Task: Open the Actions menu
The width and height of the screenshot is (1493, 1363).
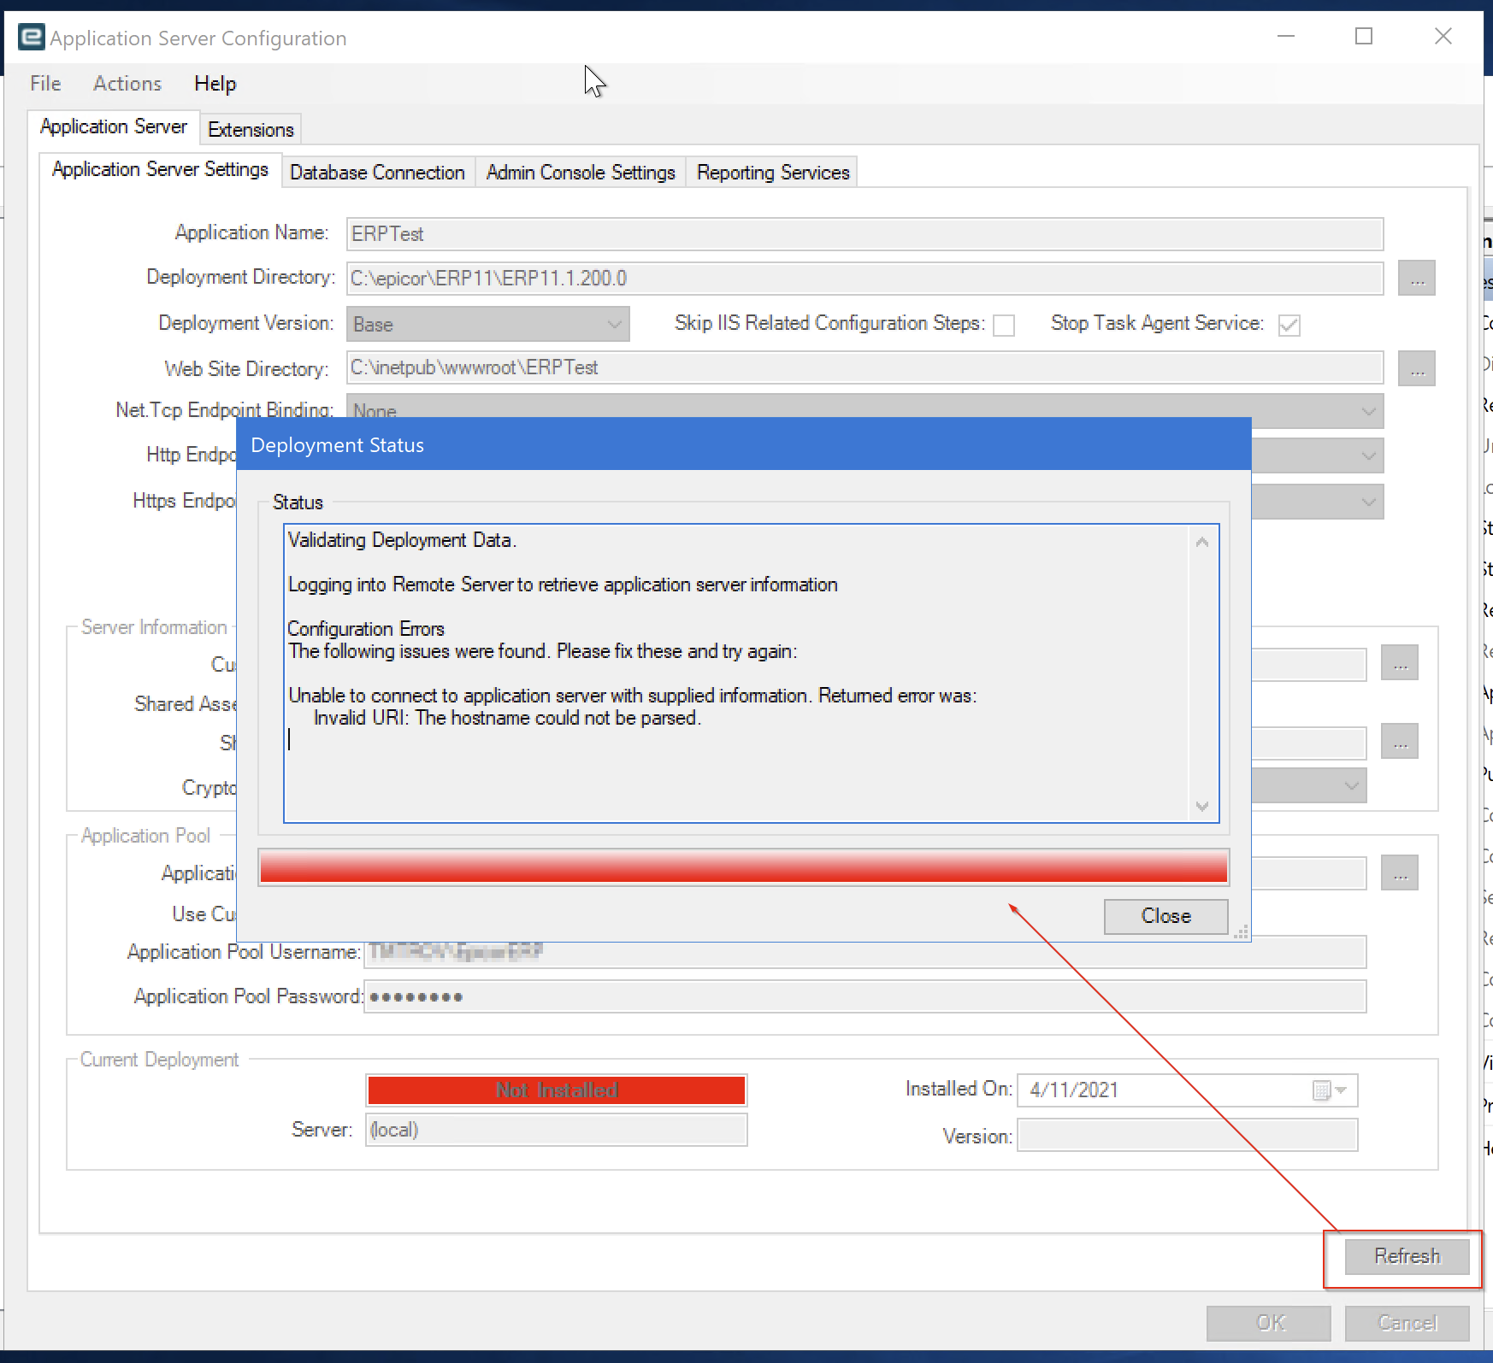Action: pos(127,84)
